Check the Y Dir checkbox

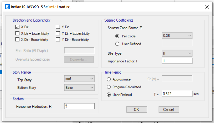coord(58,27)
